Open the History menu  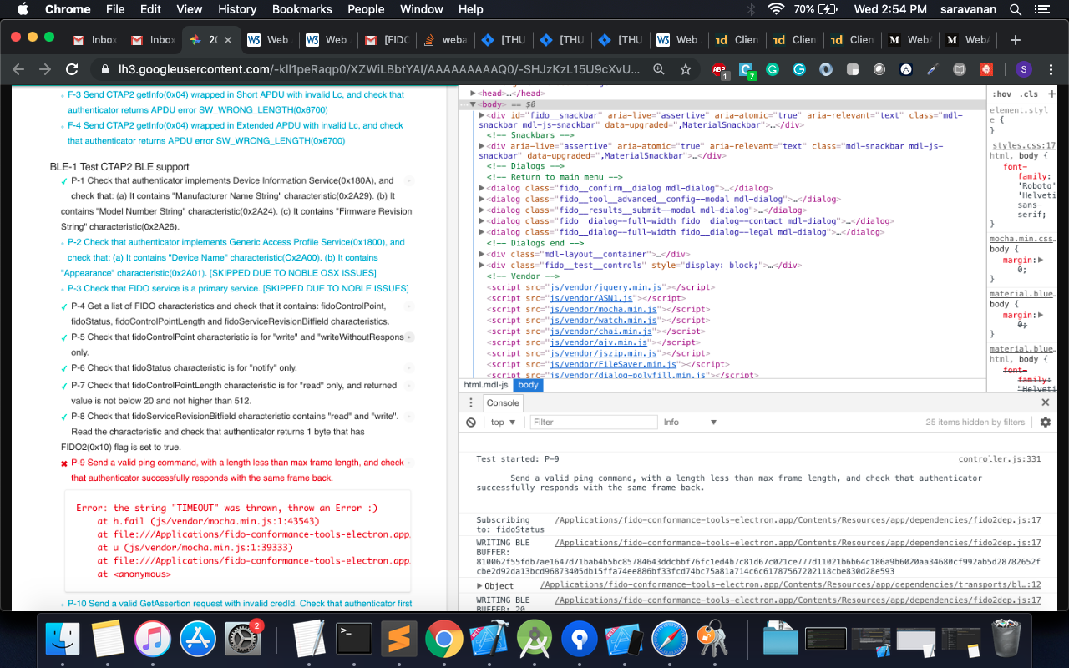click(237, 9)
